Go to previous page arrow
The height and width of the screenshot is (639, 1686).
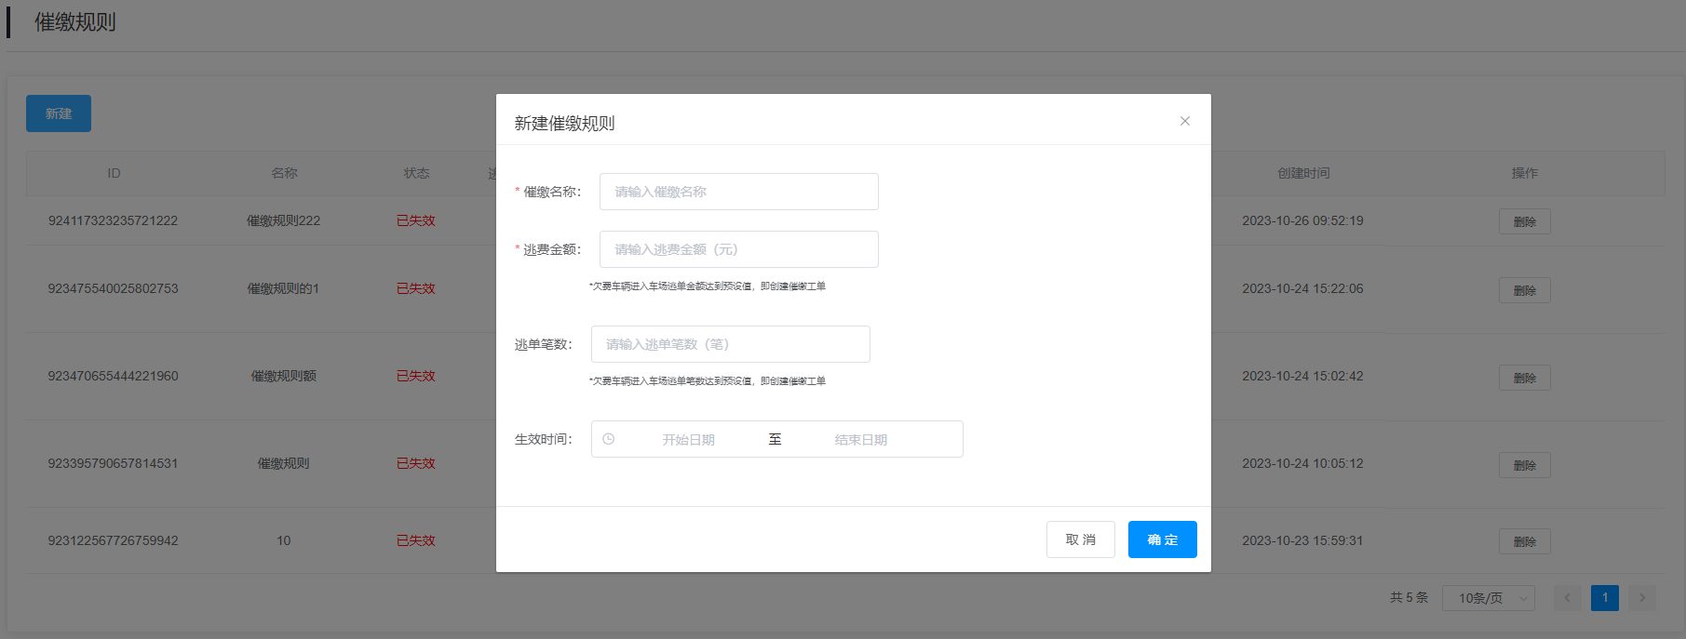(x=1567, y=598)
